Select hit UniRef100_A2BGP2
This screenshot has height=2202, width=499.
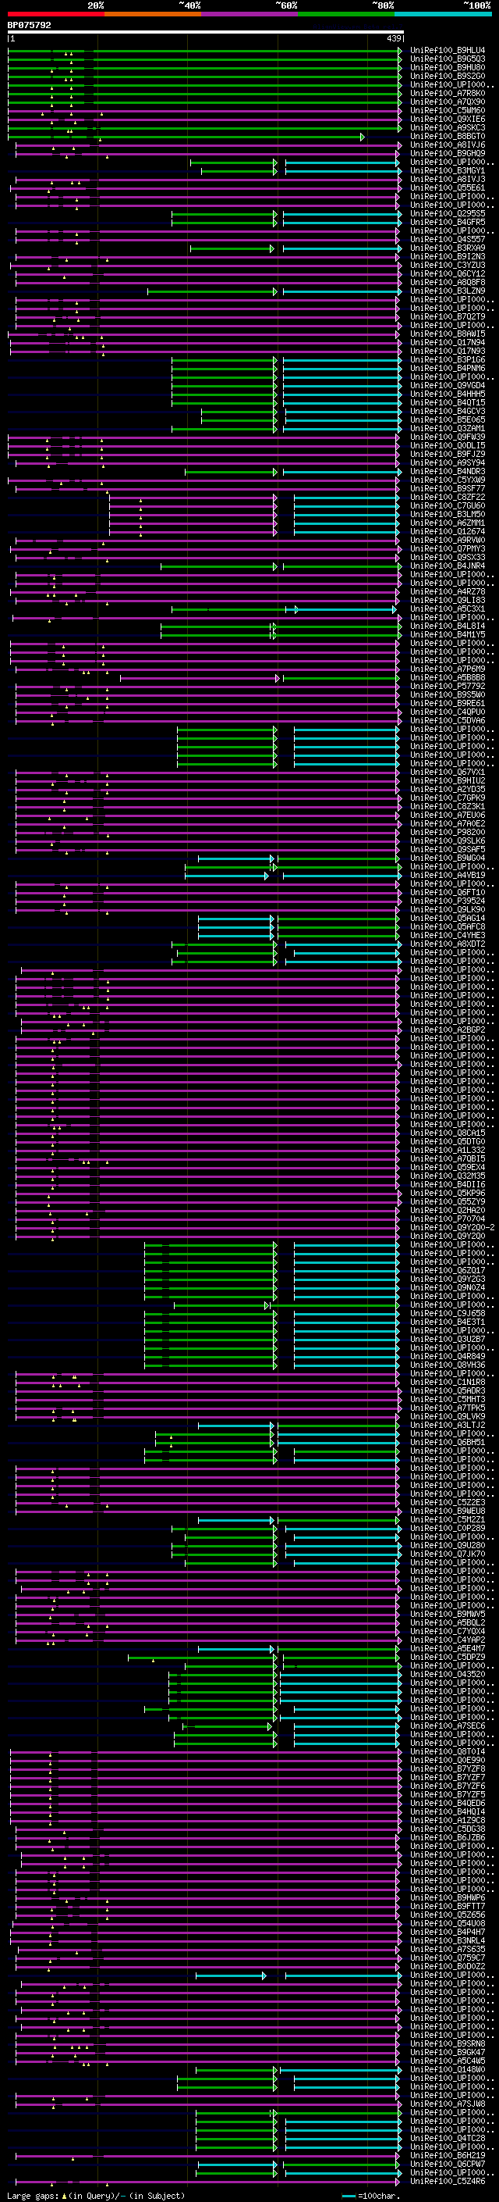coord(447,1030)
